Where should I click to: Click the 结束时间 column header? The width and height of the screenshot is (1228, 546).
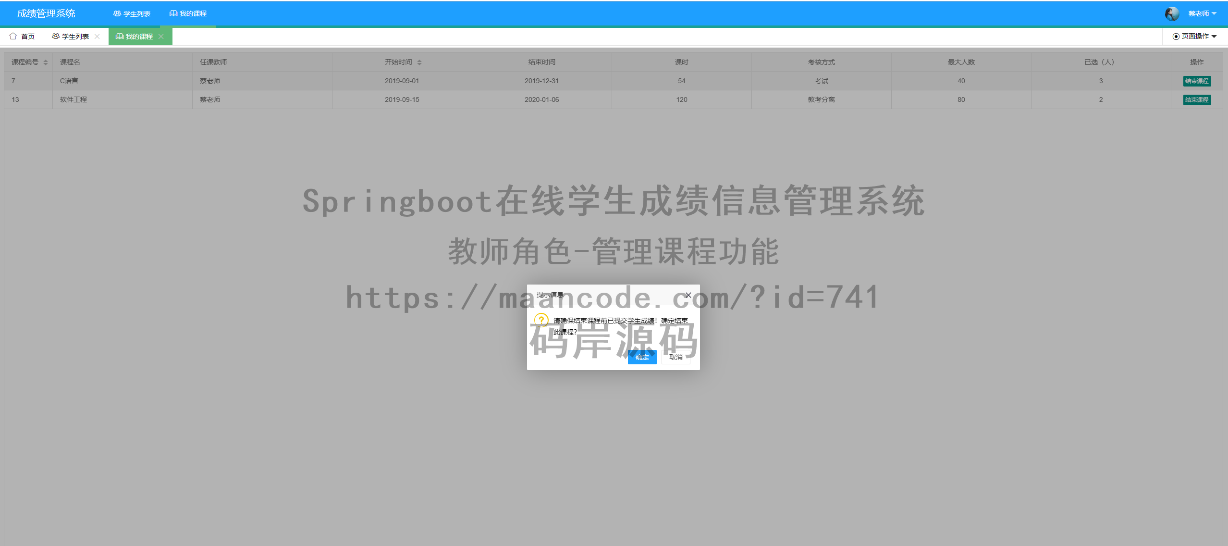click(x=541, y=62)
